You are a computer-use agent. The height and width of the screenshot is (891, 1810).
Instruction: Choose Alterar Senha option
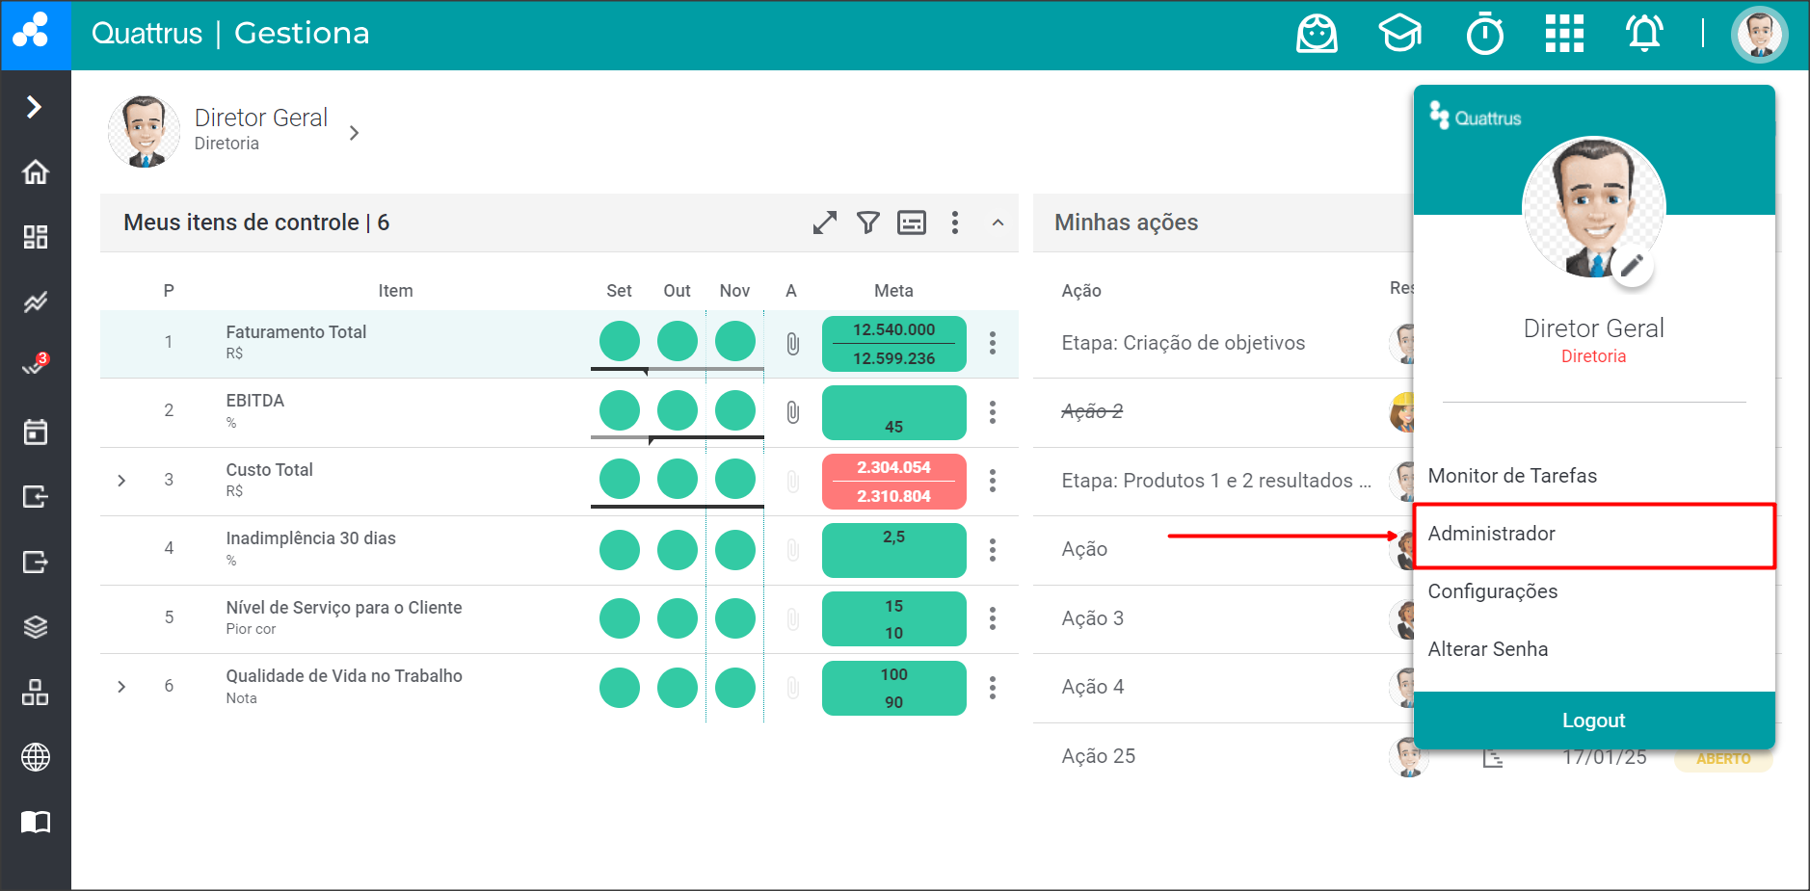[x=1487, y=649]
